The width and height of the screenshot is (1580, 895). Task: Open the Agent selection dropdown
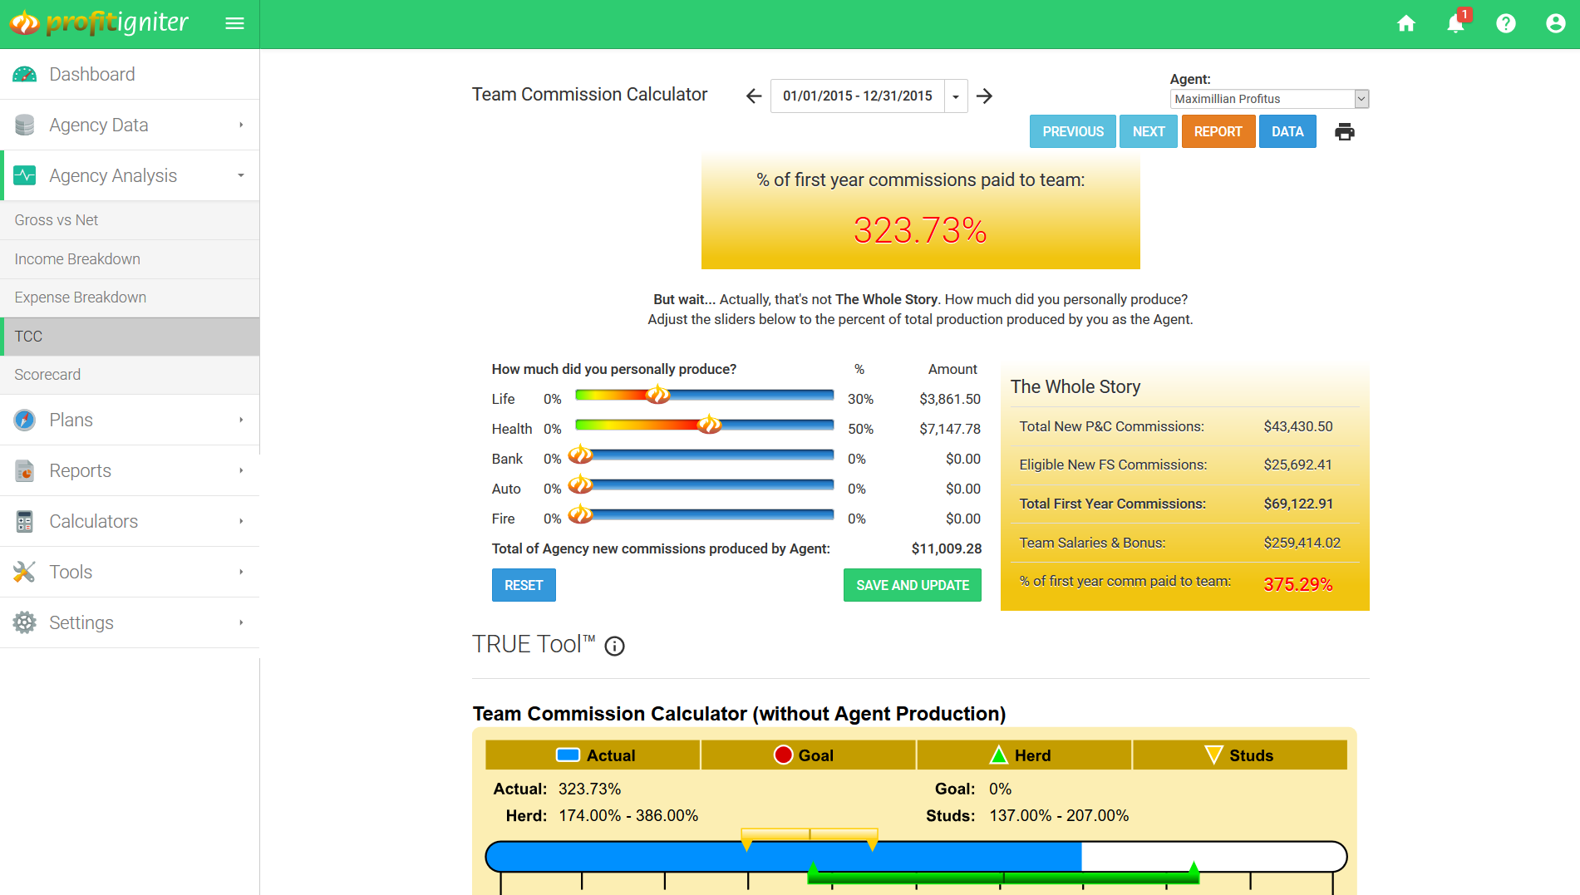1268,99
